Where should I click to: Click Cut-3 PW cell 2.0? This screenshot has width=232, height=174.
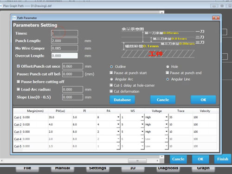coord(60,132)
